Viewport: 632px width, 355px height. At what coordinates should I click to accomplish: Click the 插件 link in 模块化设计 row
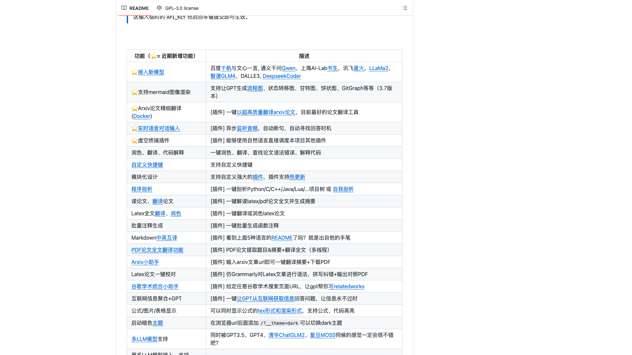258,177
